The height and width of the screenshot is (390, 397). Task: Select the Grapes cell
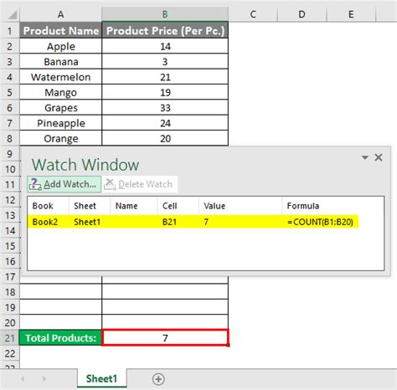click(61, 108)
